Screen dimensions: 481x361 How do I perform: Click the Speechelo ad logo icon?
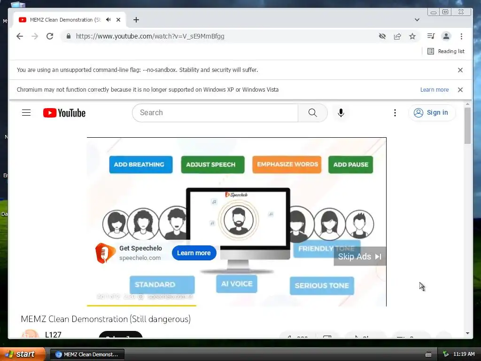(x=105, y=253)
